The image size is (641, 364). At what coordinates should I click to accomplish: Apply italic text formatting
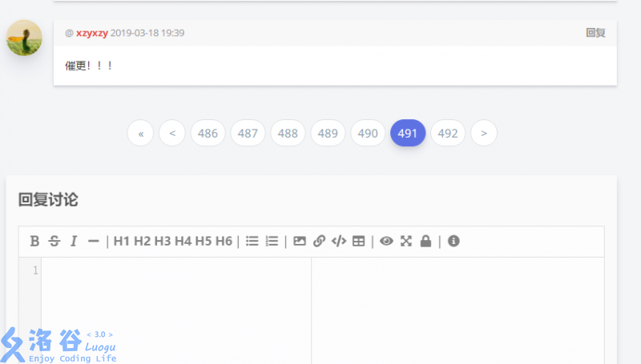pos(73,241)
